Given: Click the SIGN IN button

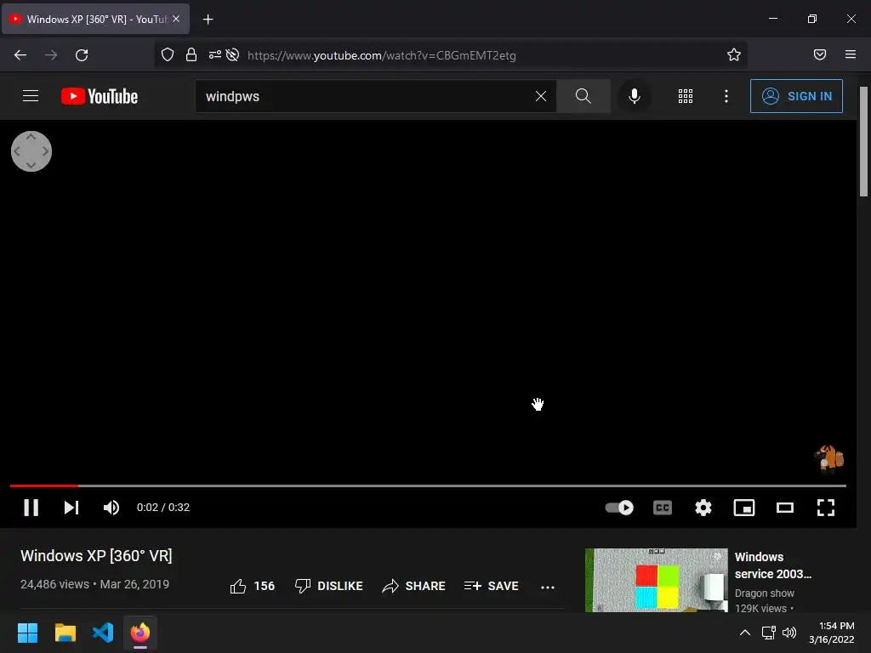Looking at the screenshot, I should pyautogui.click(x=796, y=96).
